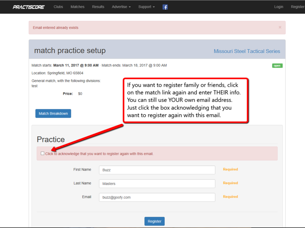Open the Facebook page icon
The image size is (305, 228).
(165, 7)
